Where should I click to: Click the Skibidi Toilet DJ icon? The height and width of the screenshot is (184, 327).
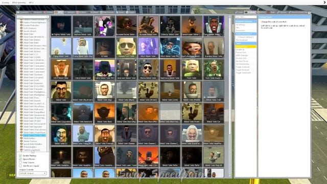61,135
